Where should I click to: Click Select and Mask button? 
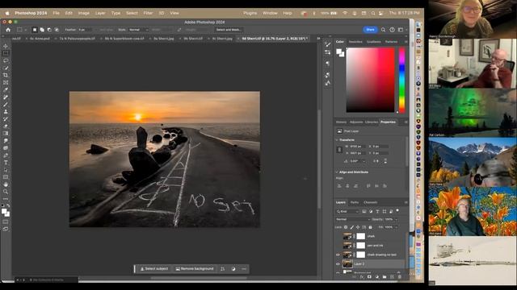click(x=229, y=30)
